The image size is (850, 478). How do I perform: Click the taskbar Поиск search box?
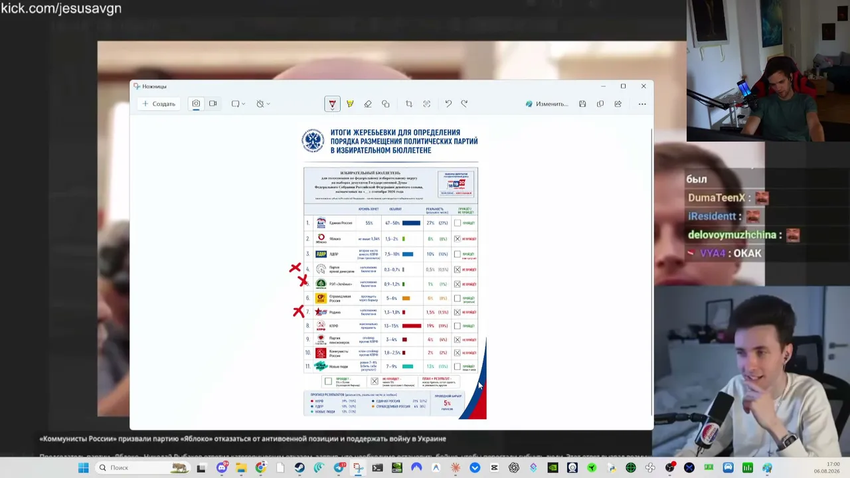[143, 468]
